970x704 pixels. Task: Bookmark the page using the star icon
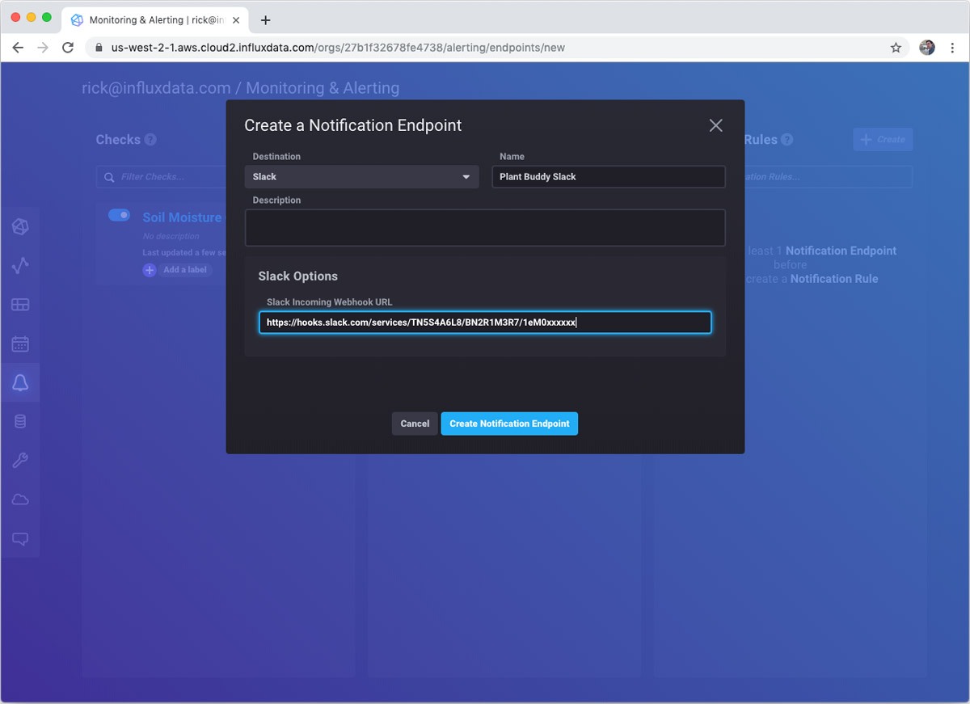point(896,48)
